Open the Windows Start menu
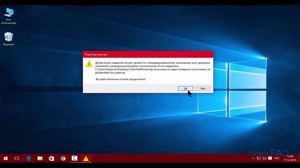The height and width of the screenshot is (168, 300). [6, 159]
